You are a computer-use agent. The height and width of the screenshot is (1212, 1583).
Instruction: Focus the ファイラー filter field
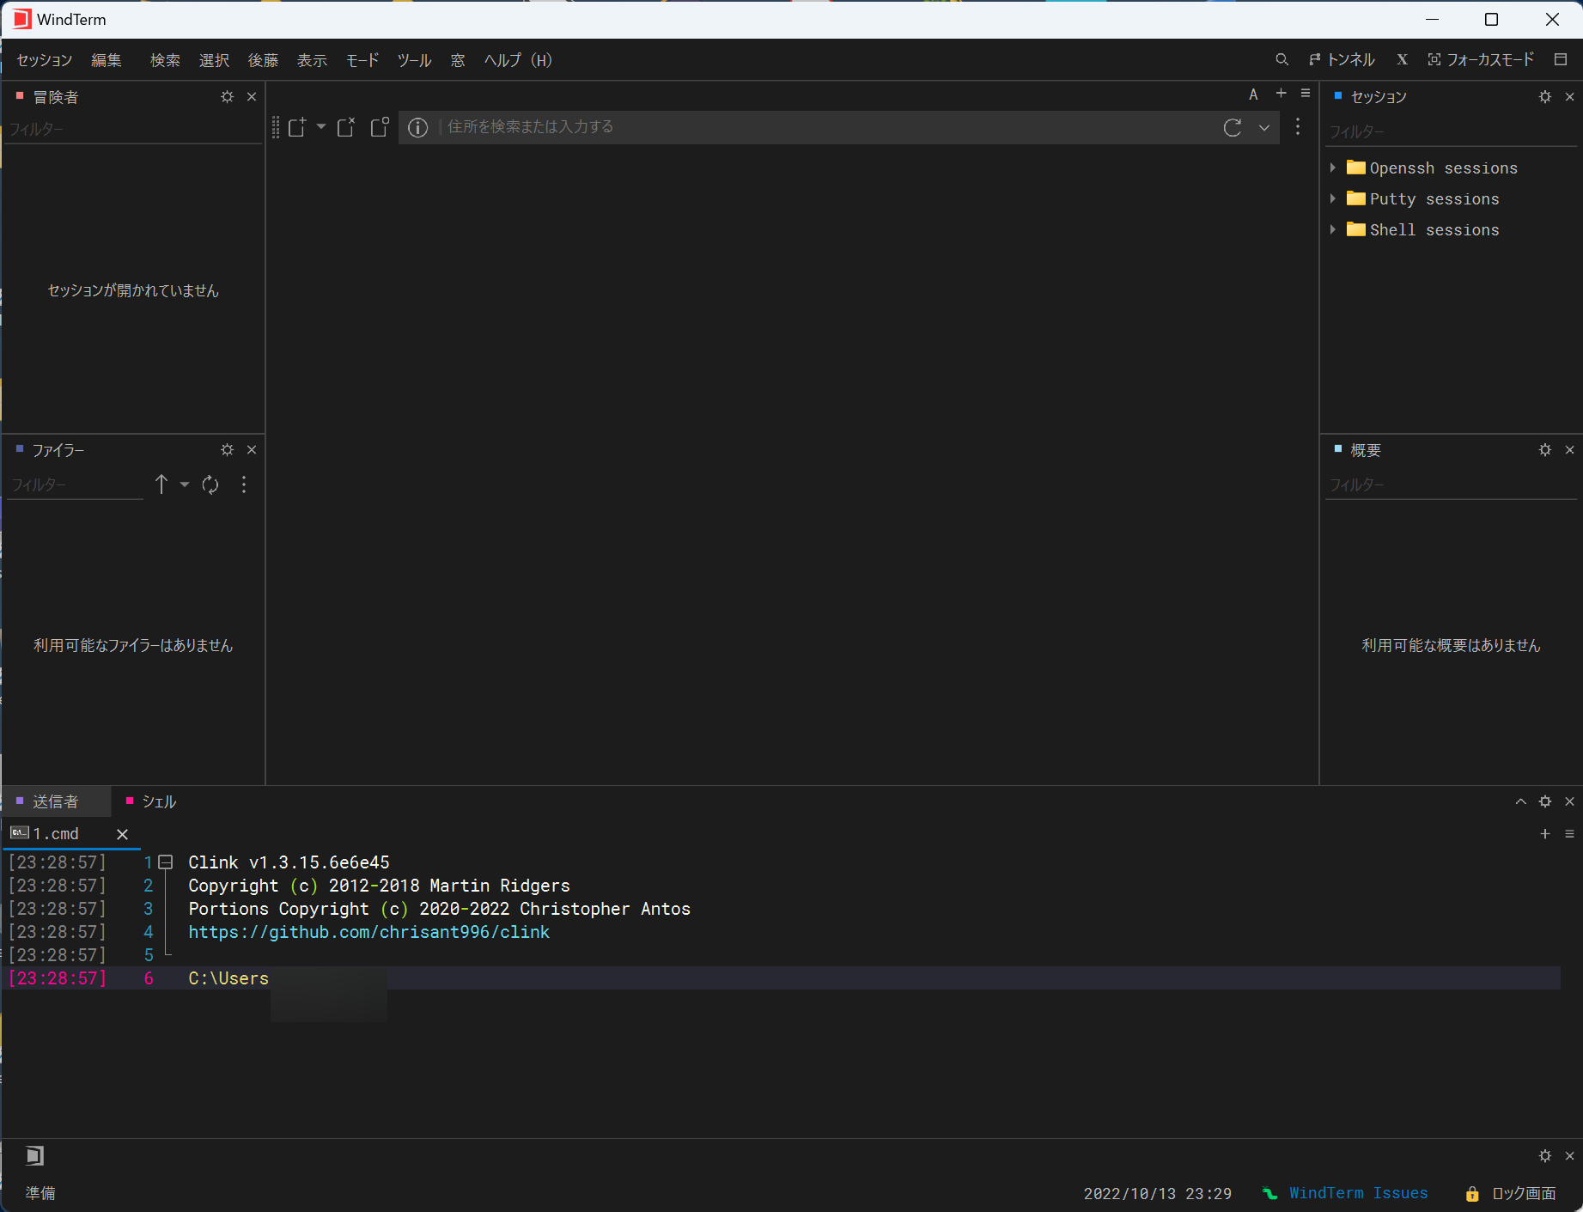[76, 485]
